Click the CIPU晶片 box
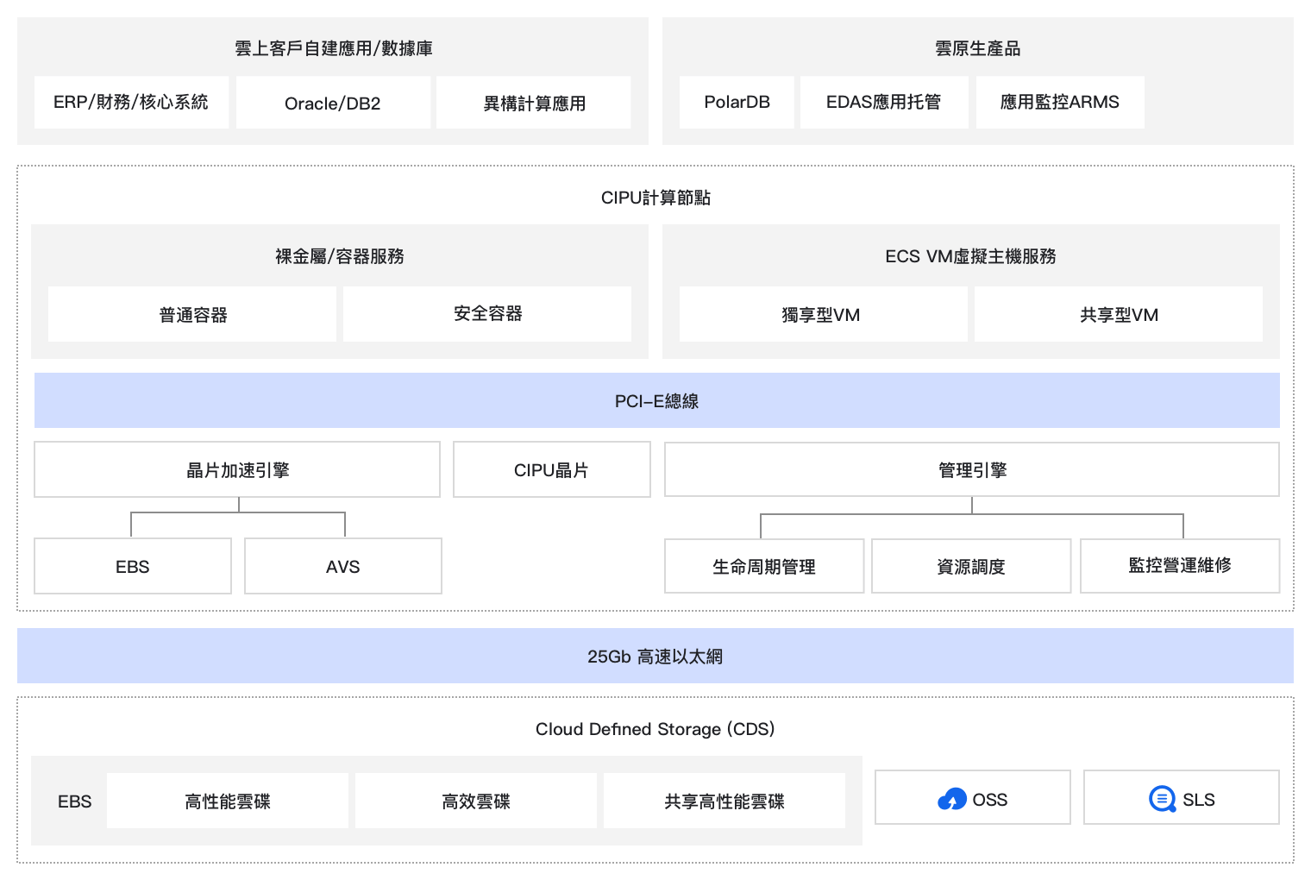This screenshot has width=1311, height=880. click(552, 469)
